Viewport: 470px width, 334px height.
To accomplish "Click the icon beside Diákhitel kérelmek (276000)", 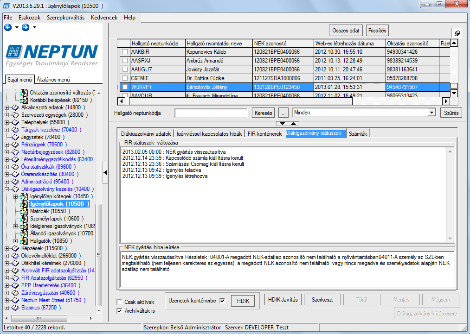I will [15, 264].
